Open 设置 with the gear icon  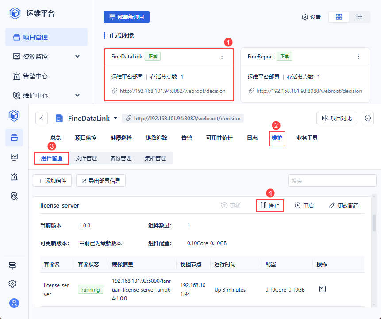[311, 17]
